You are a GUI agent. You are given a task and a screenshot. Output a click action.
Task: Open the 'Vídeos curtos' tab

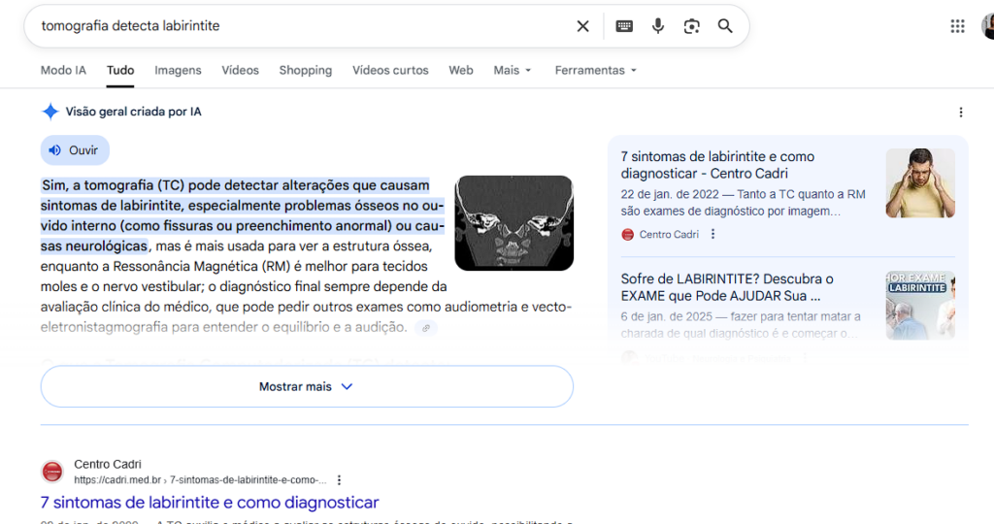tap(390, 71)
